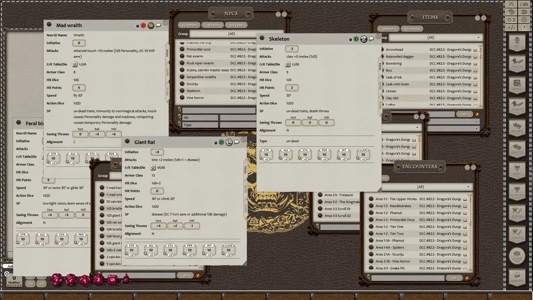Filter NPCs By HD
Viewport: 533px width, 300px height.
tap(213, 25)
